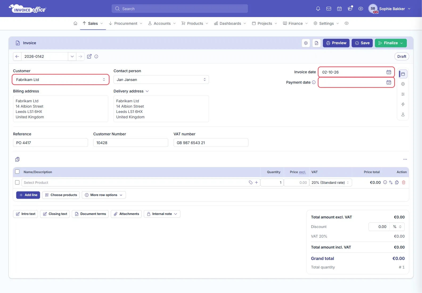Open the Sales menu
This screenshot has width=422, height=293.
tap(93, 23)
